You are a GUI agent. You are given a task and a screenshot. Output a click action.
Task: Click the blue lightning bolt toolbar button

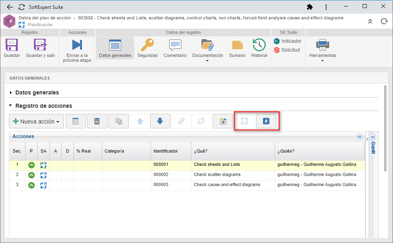pos(266,121)
